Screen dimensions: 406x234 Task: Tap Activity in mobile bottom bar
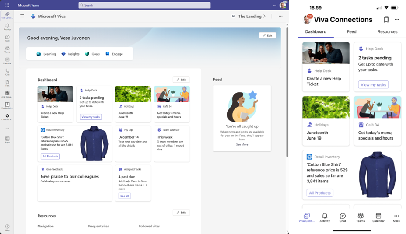(325, 217)
